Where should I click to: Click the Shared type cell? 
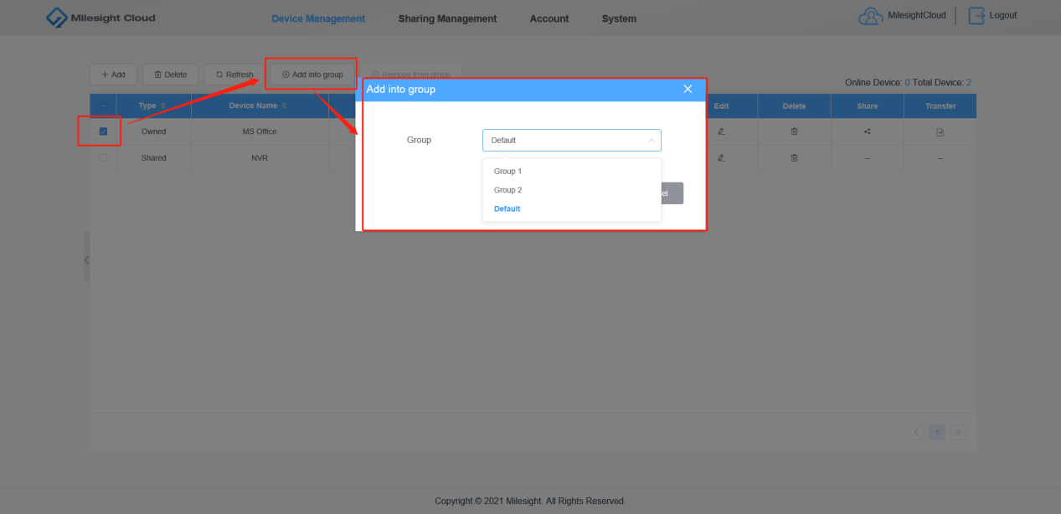coord(154,157)
